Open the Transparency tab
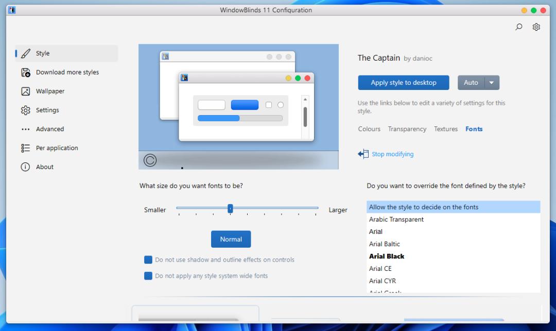Image resolution: width=556 pixels, height=331 pixels. click(x=407, y=130)
